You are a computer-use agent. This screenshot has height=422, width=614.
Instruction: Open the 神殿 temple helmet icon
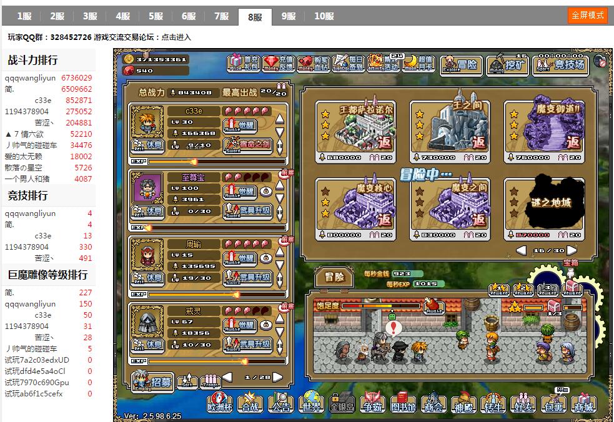pos(463,401)
